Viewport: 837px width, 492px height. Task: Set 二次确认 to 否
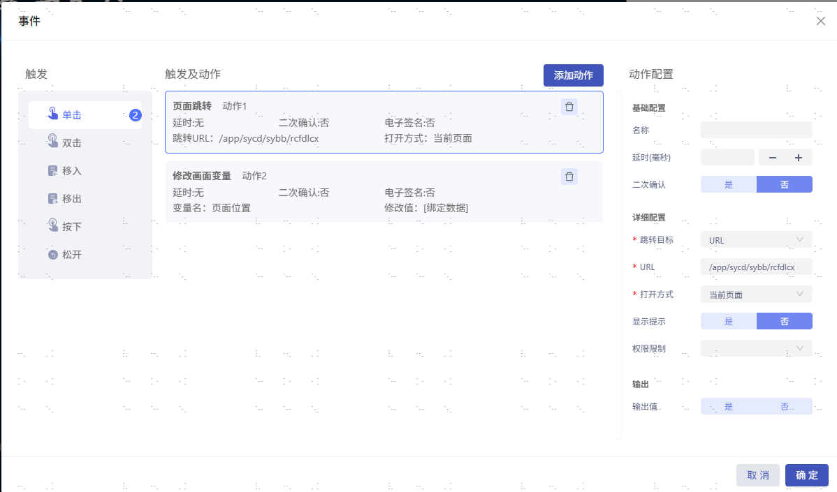click(x=784, y=184)
